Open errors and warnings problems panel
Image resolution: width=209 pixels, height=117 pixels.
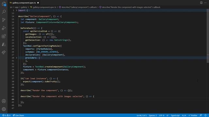click(x=6, y=115)
